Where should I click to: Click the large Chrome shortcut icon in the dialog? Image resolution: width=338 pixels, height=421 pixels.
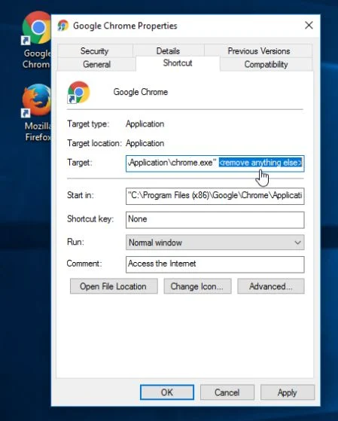[78, 92]
